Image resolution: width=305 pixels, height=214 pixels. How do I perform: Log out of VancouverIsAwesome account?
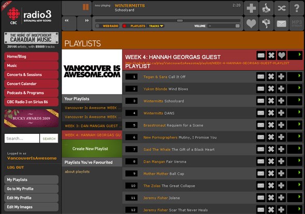coord(16,167)
